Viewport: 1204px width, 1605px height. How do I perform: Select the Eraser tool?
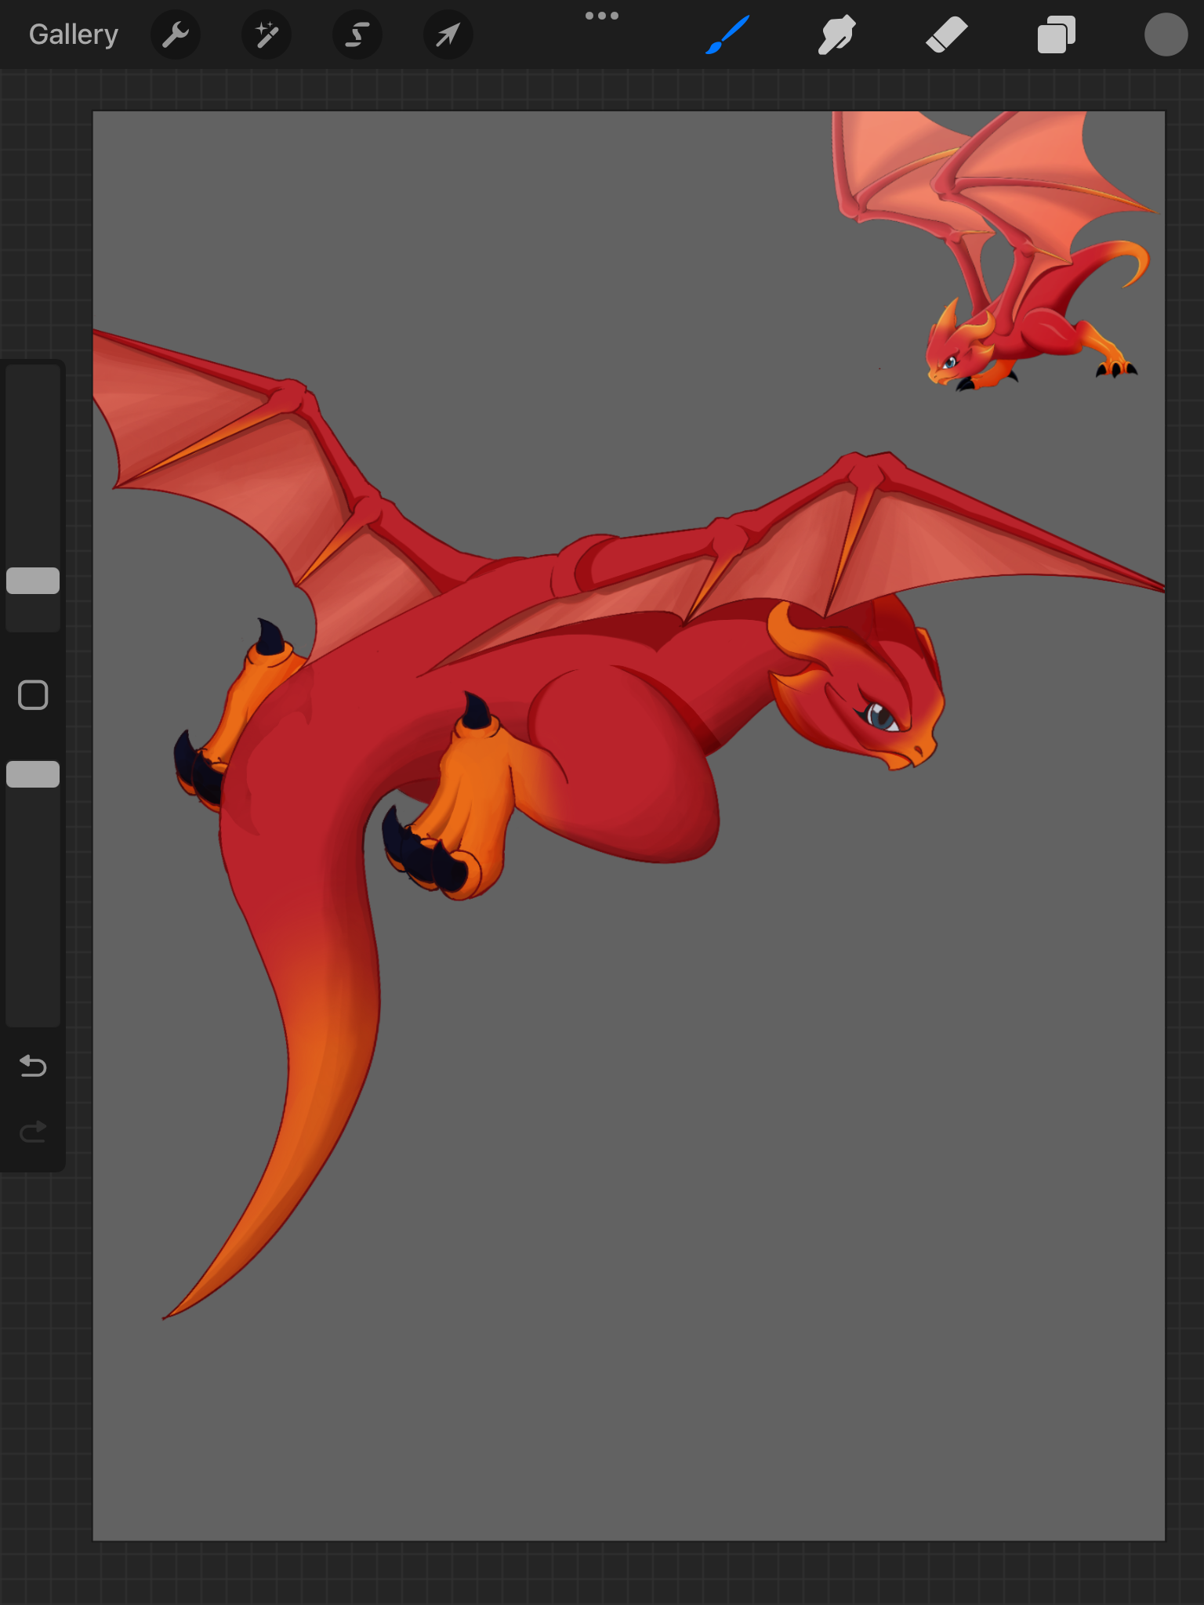click(x=947, y=34)
